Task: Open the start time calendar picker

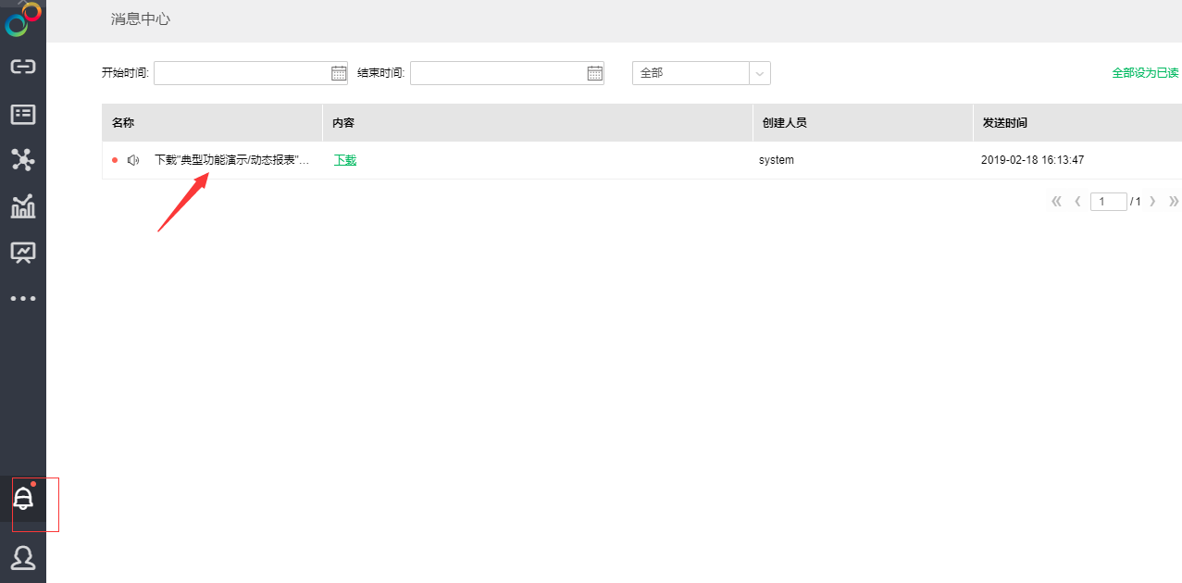Action: (338, 72)
